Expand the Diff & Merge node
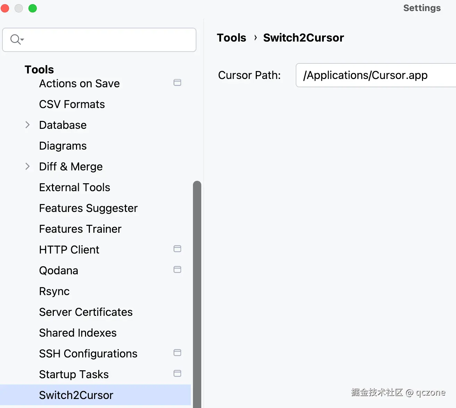Viewport: 456px width, 408px height. pos(28,167)
